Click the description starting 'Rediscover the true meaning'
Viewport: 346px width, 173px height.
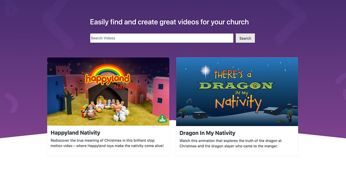(x=107, y=143)
